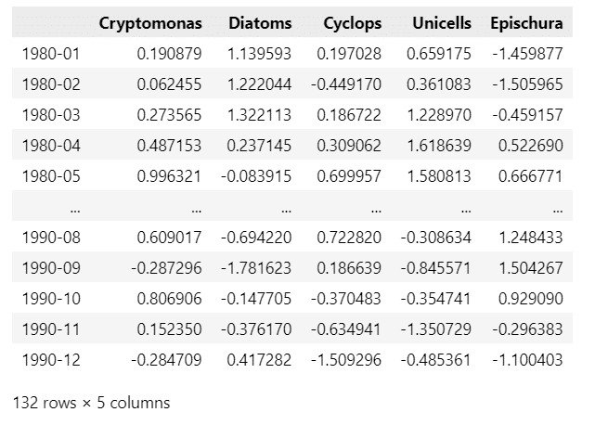
Task: Click the 1990-09 row index label
Action: 51,268
